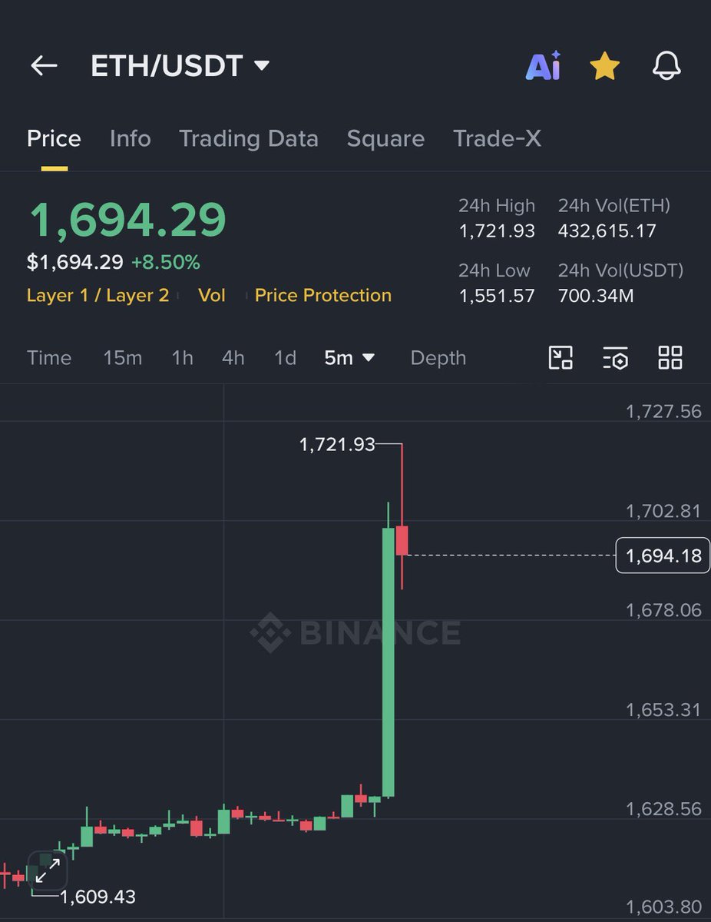This screenshot has height=922, width=711.
Task: Open the chart indicator settings icon
Action: coord(616,358)
